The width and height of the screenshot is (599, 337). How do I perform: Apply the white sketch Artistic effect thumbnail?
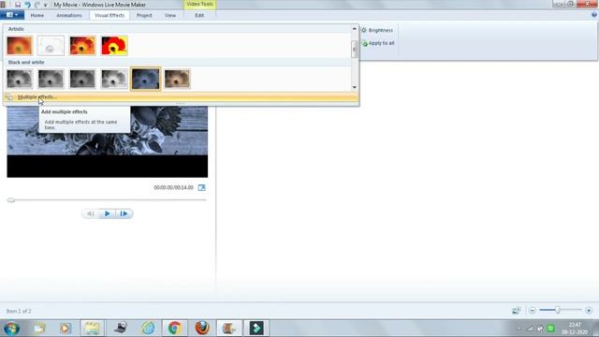click(x=51, y=46)
